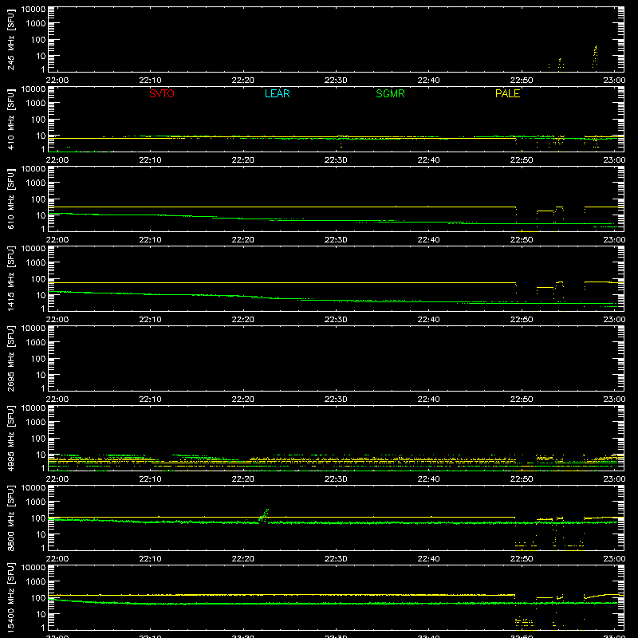Select the 4995 MHz [SFU] axis label
Viewport: 638px width, 638px height.
click(11, 439)
